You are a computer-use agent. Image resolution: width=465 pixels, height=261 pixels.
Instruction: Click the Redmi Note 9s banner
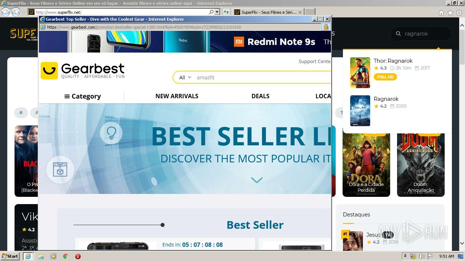coord(185,42)
